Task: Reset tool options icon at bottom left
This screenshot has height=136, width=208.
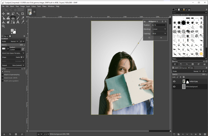Action: tap(22, 134)
